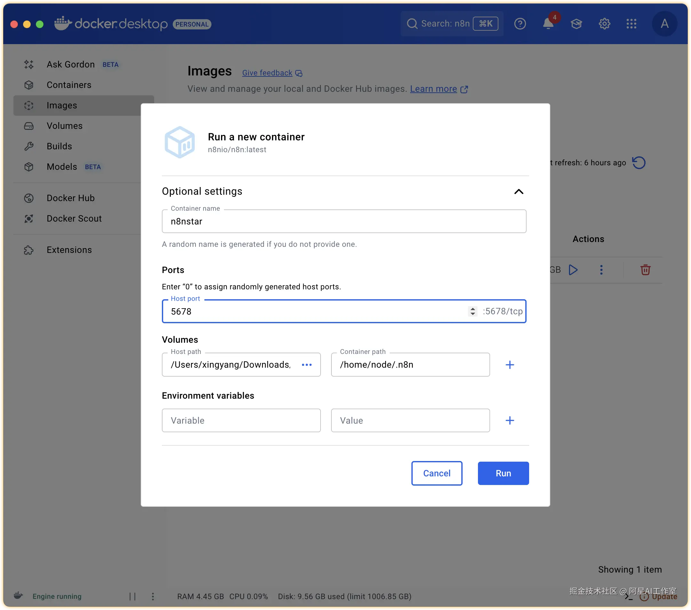
Task: Add another volume with plus icon
Action: click(x=510, y=365)
